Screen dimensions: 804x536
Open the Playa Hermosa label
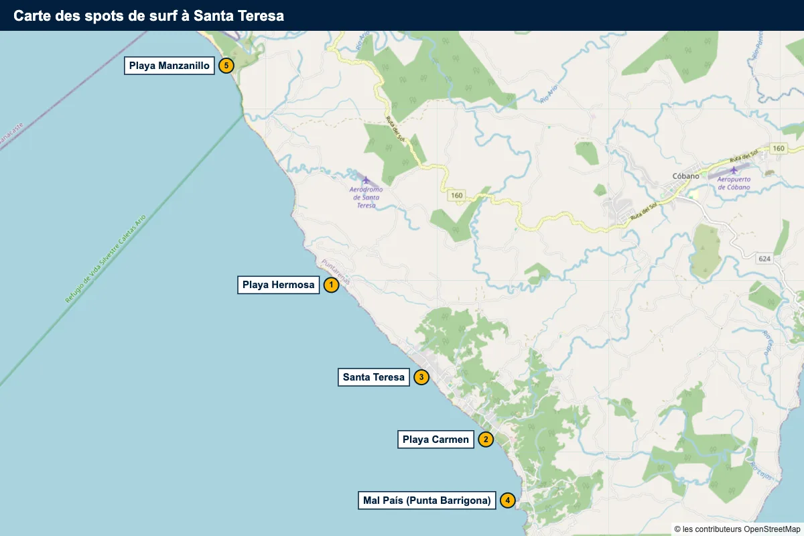279,285
